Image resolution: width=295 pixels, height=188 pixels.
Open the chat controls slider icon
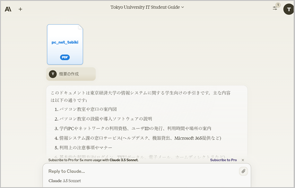275,9
